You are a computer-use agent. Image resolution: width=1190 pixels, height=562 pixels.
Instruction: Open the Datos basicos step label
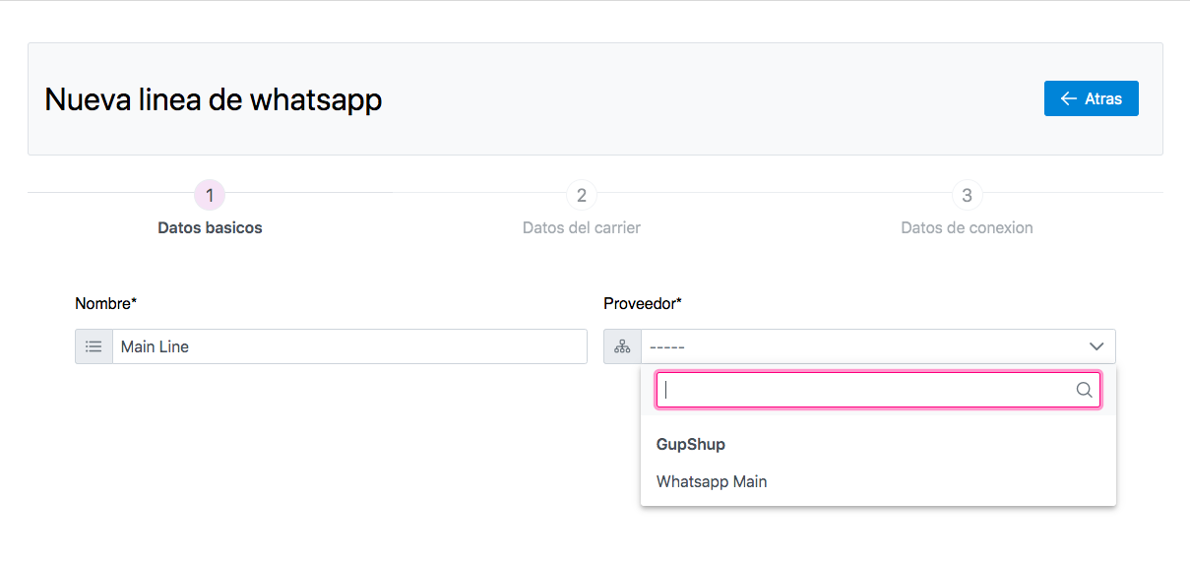pos(210,227)
